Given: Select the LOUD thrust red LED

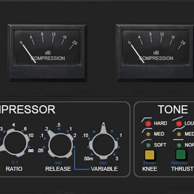Looking at the screenshot, I should point(179,124).
